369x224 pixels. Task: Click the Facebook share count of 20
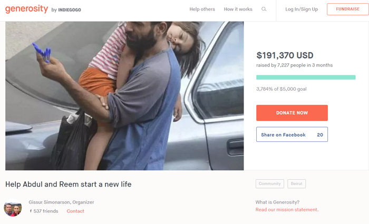click(x=320, y=135)
